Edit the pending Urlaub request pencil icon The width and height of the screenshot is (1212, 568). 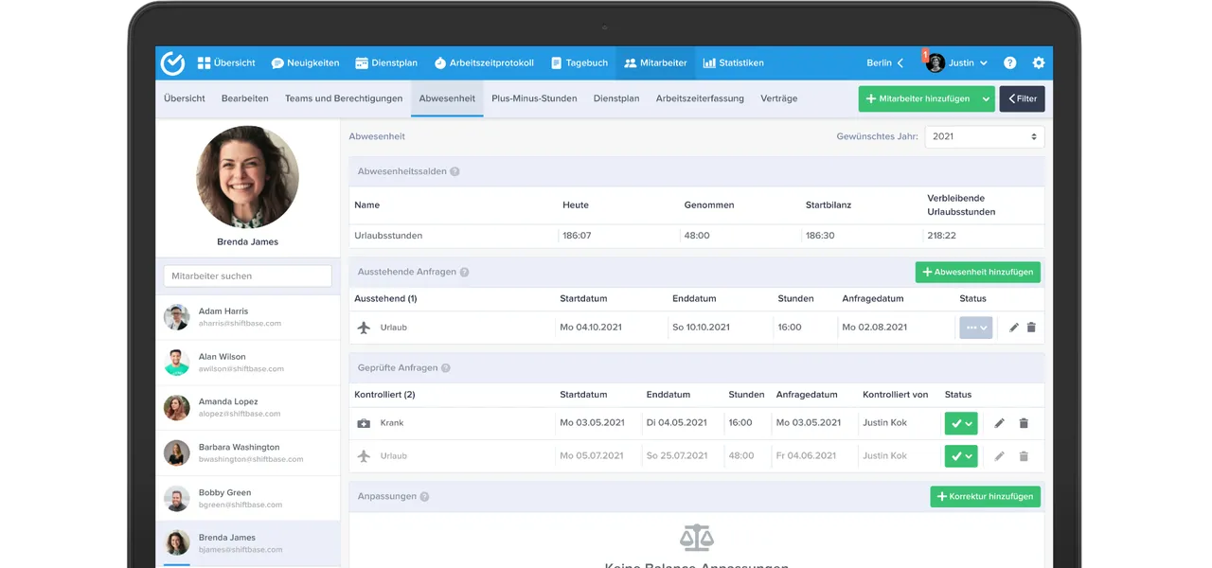point(1014,328)
